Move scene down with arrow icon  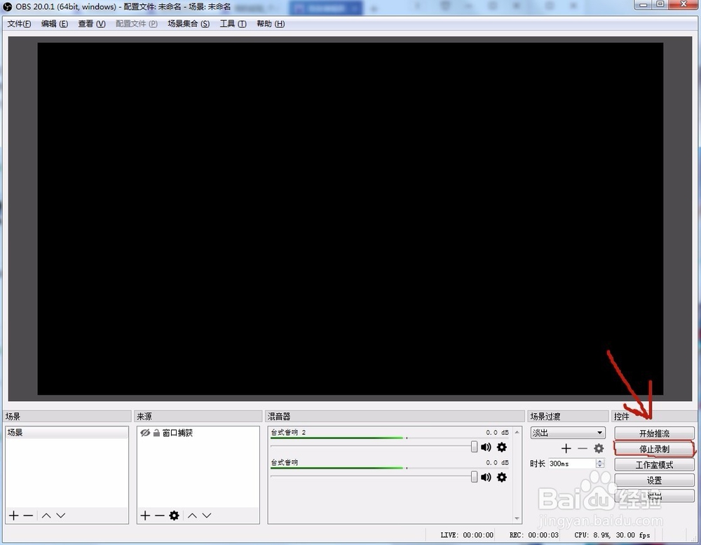61,516
